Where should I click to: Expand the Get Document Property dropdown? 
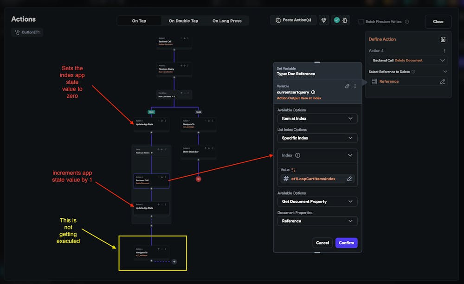click(x=317, y=201)
